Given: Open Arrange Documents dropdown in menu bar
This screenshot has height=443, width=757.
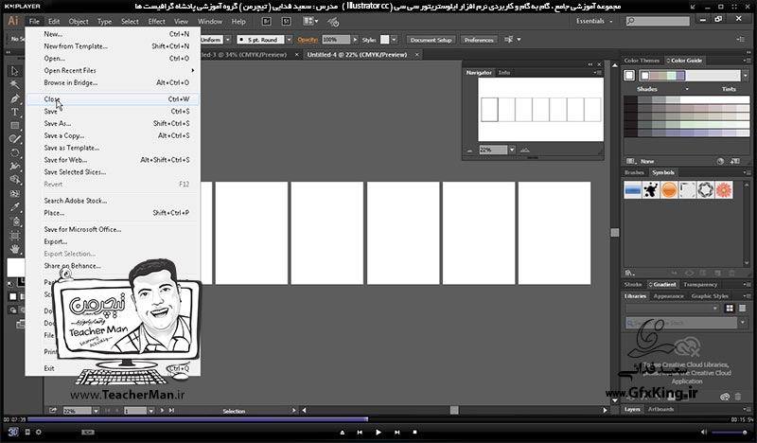Looking at the screenshot, I should [x=310, y=21].
